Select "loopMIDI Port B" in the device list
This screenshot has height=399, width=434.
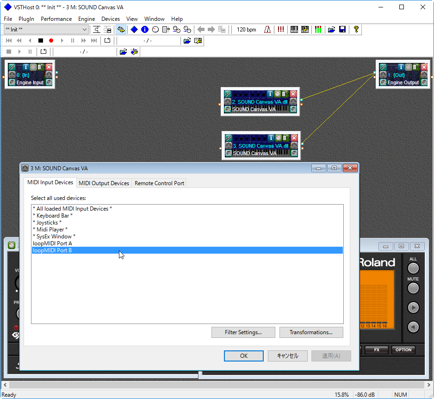187,250
